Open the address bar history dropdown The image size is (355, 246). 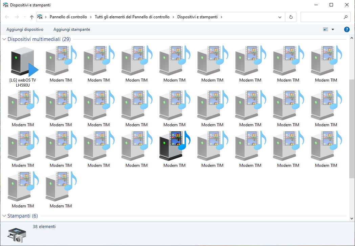280,17
